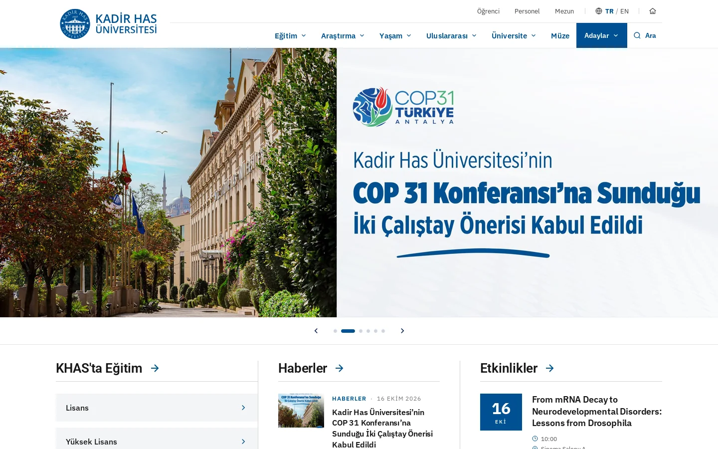The width and height of the screenshot is (718, 449).
Task: Click arrow next to Haberler heading
Action: pos(340,368)
